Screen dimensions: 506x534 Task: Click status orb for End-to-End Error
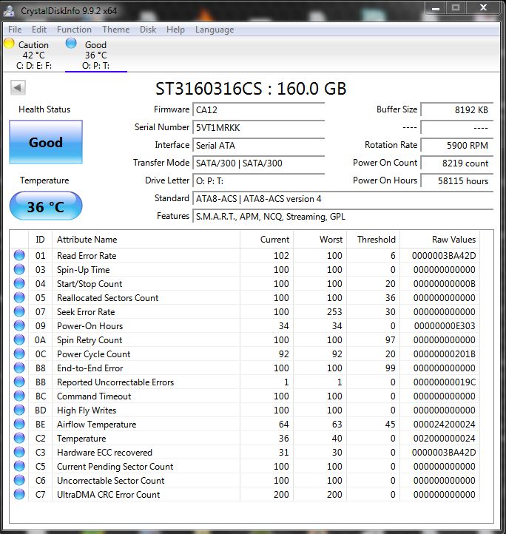click(x=19, y=368)
